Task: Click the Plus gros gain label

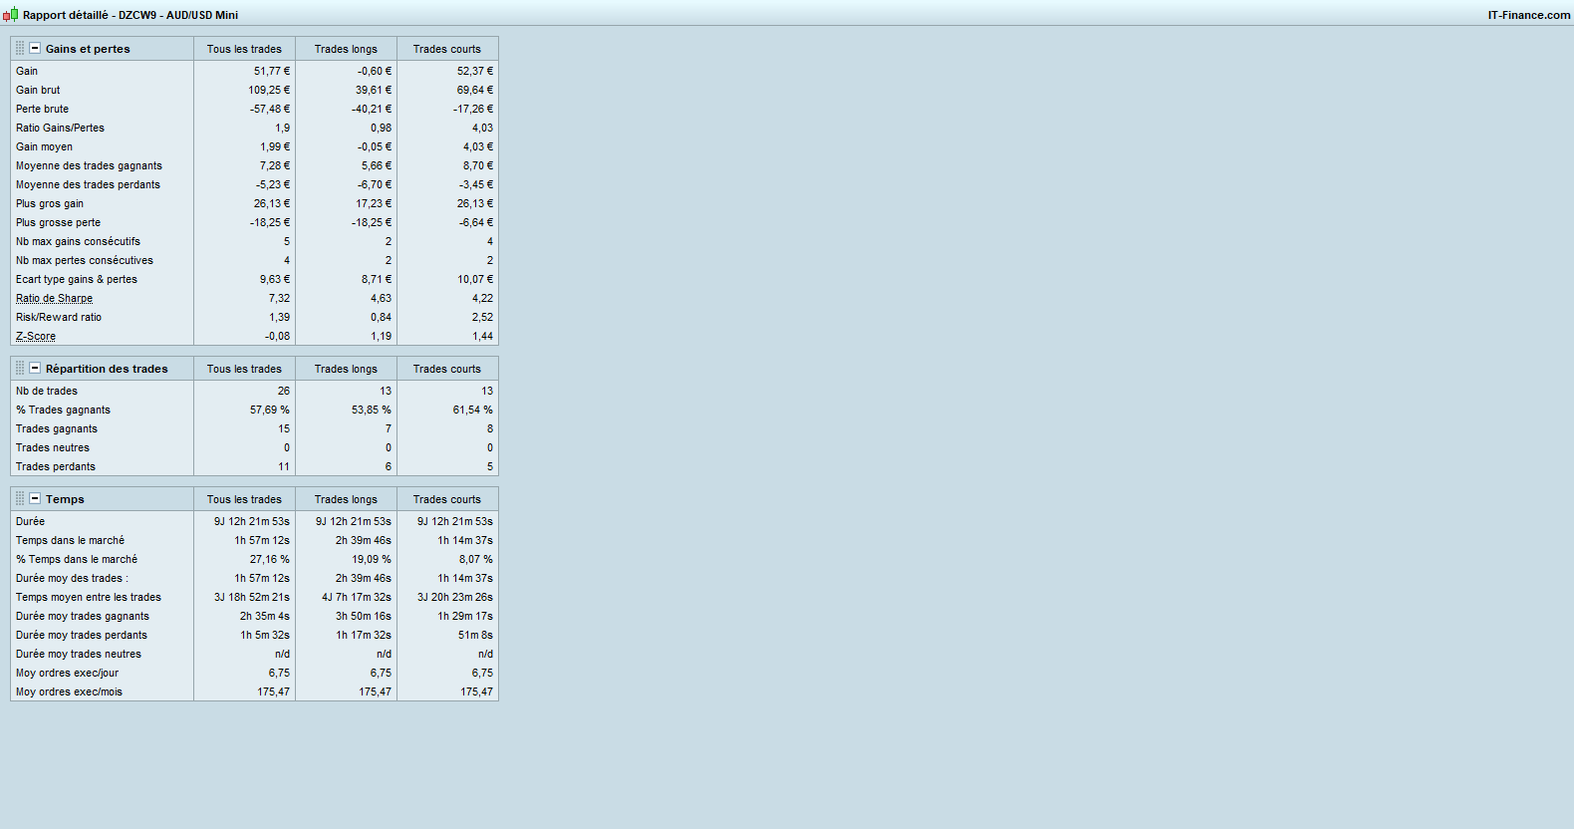Action: pyautogui.click(x=50, y=203)
